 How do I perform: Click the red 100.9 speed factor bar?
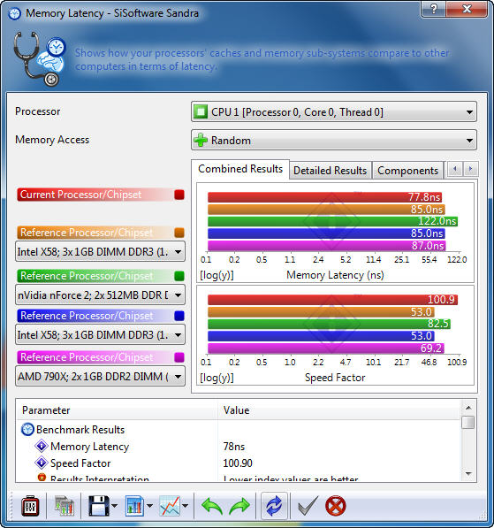333,299
